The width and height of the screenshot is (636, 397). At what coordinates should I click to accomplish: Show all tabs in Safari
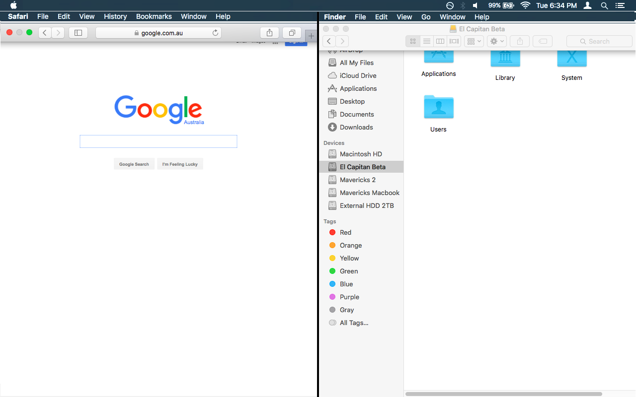pos(292,33)
